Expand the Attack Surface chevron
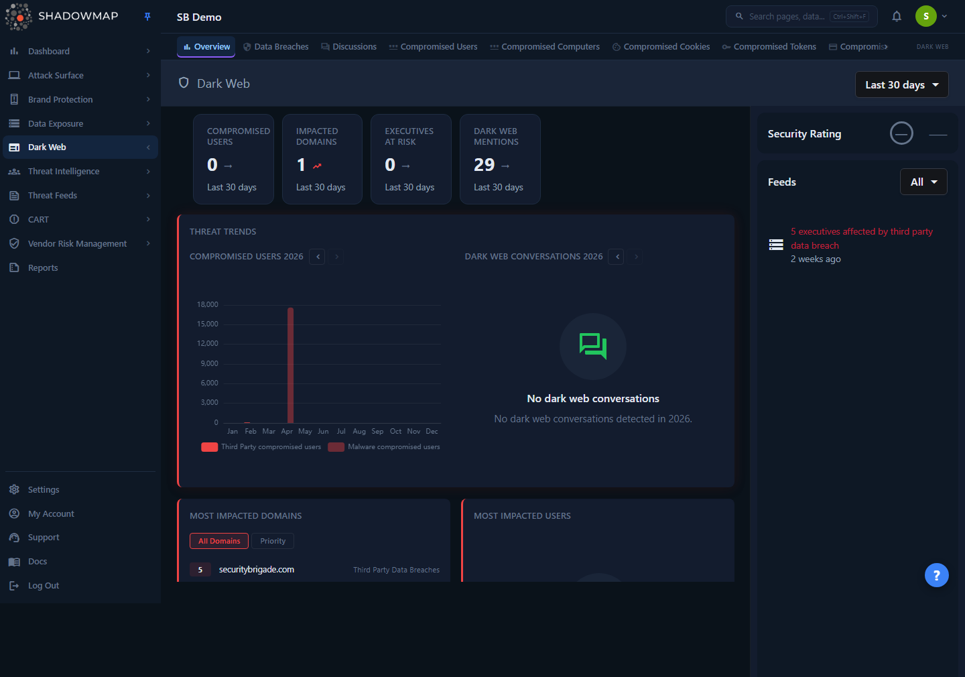The width and height of the screenshot is (965, 677). 148,75
